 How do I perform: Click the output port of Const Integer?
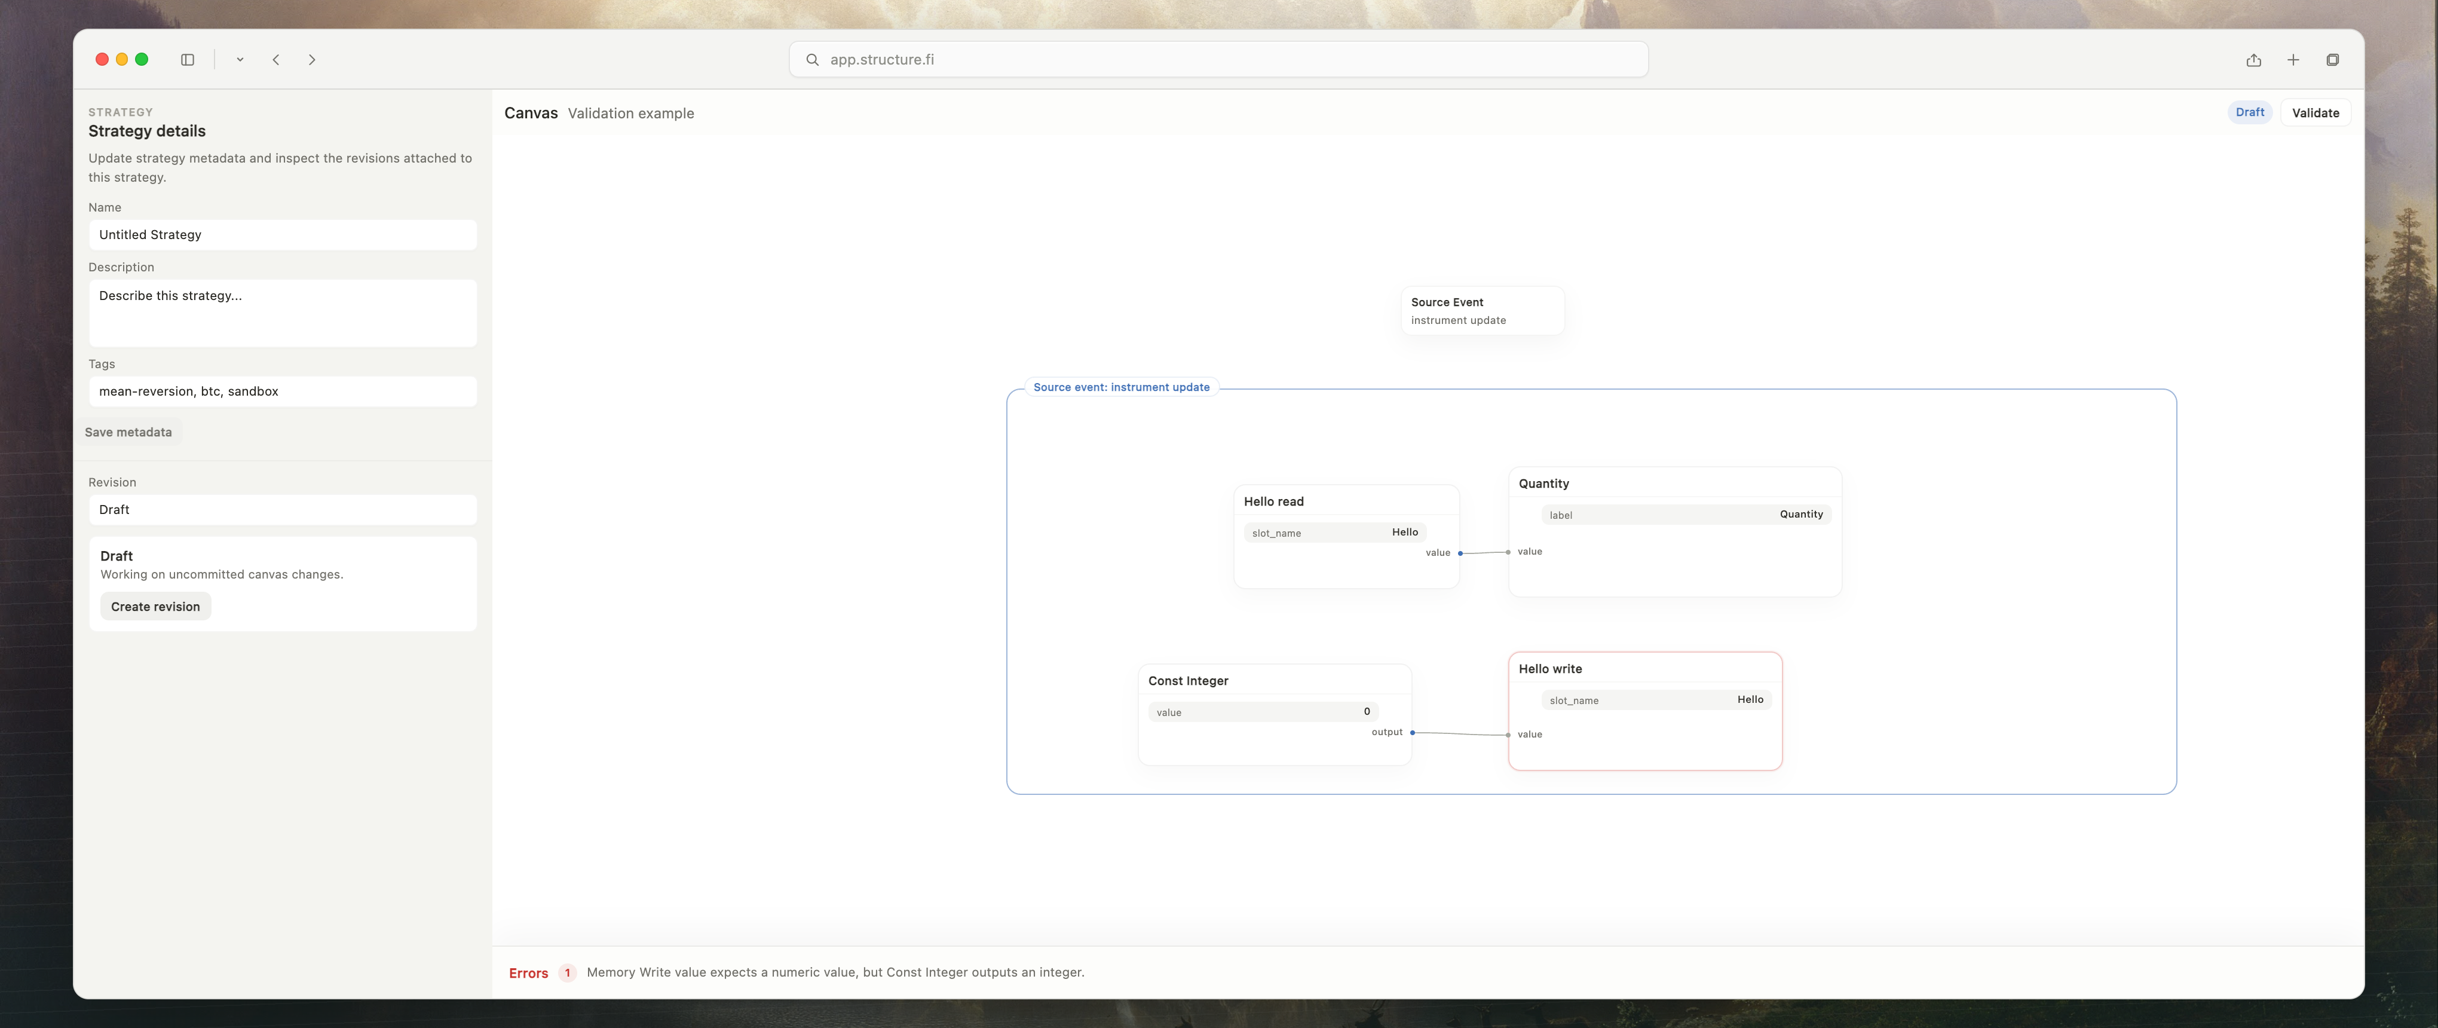(1413, 733)
